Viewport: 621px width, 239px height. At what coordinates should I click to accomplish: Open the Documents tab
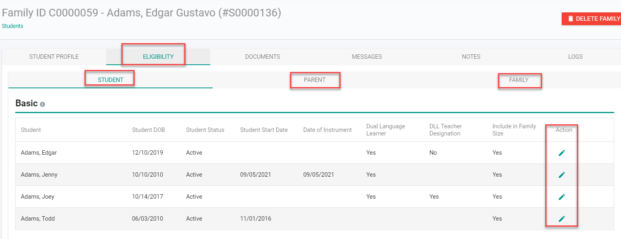262,57
